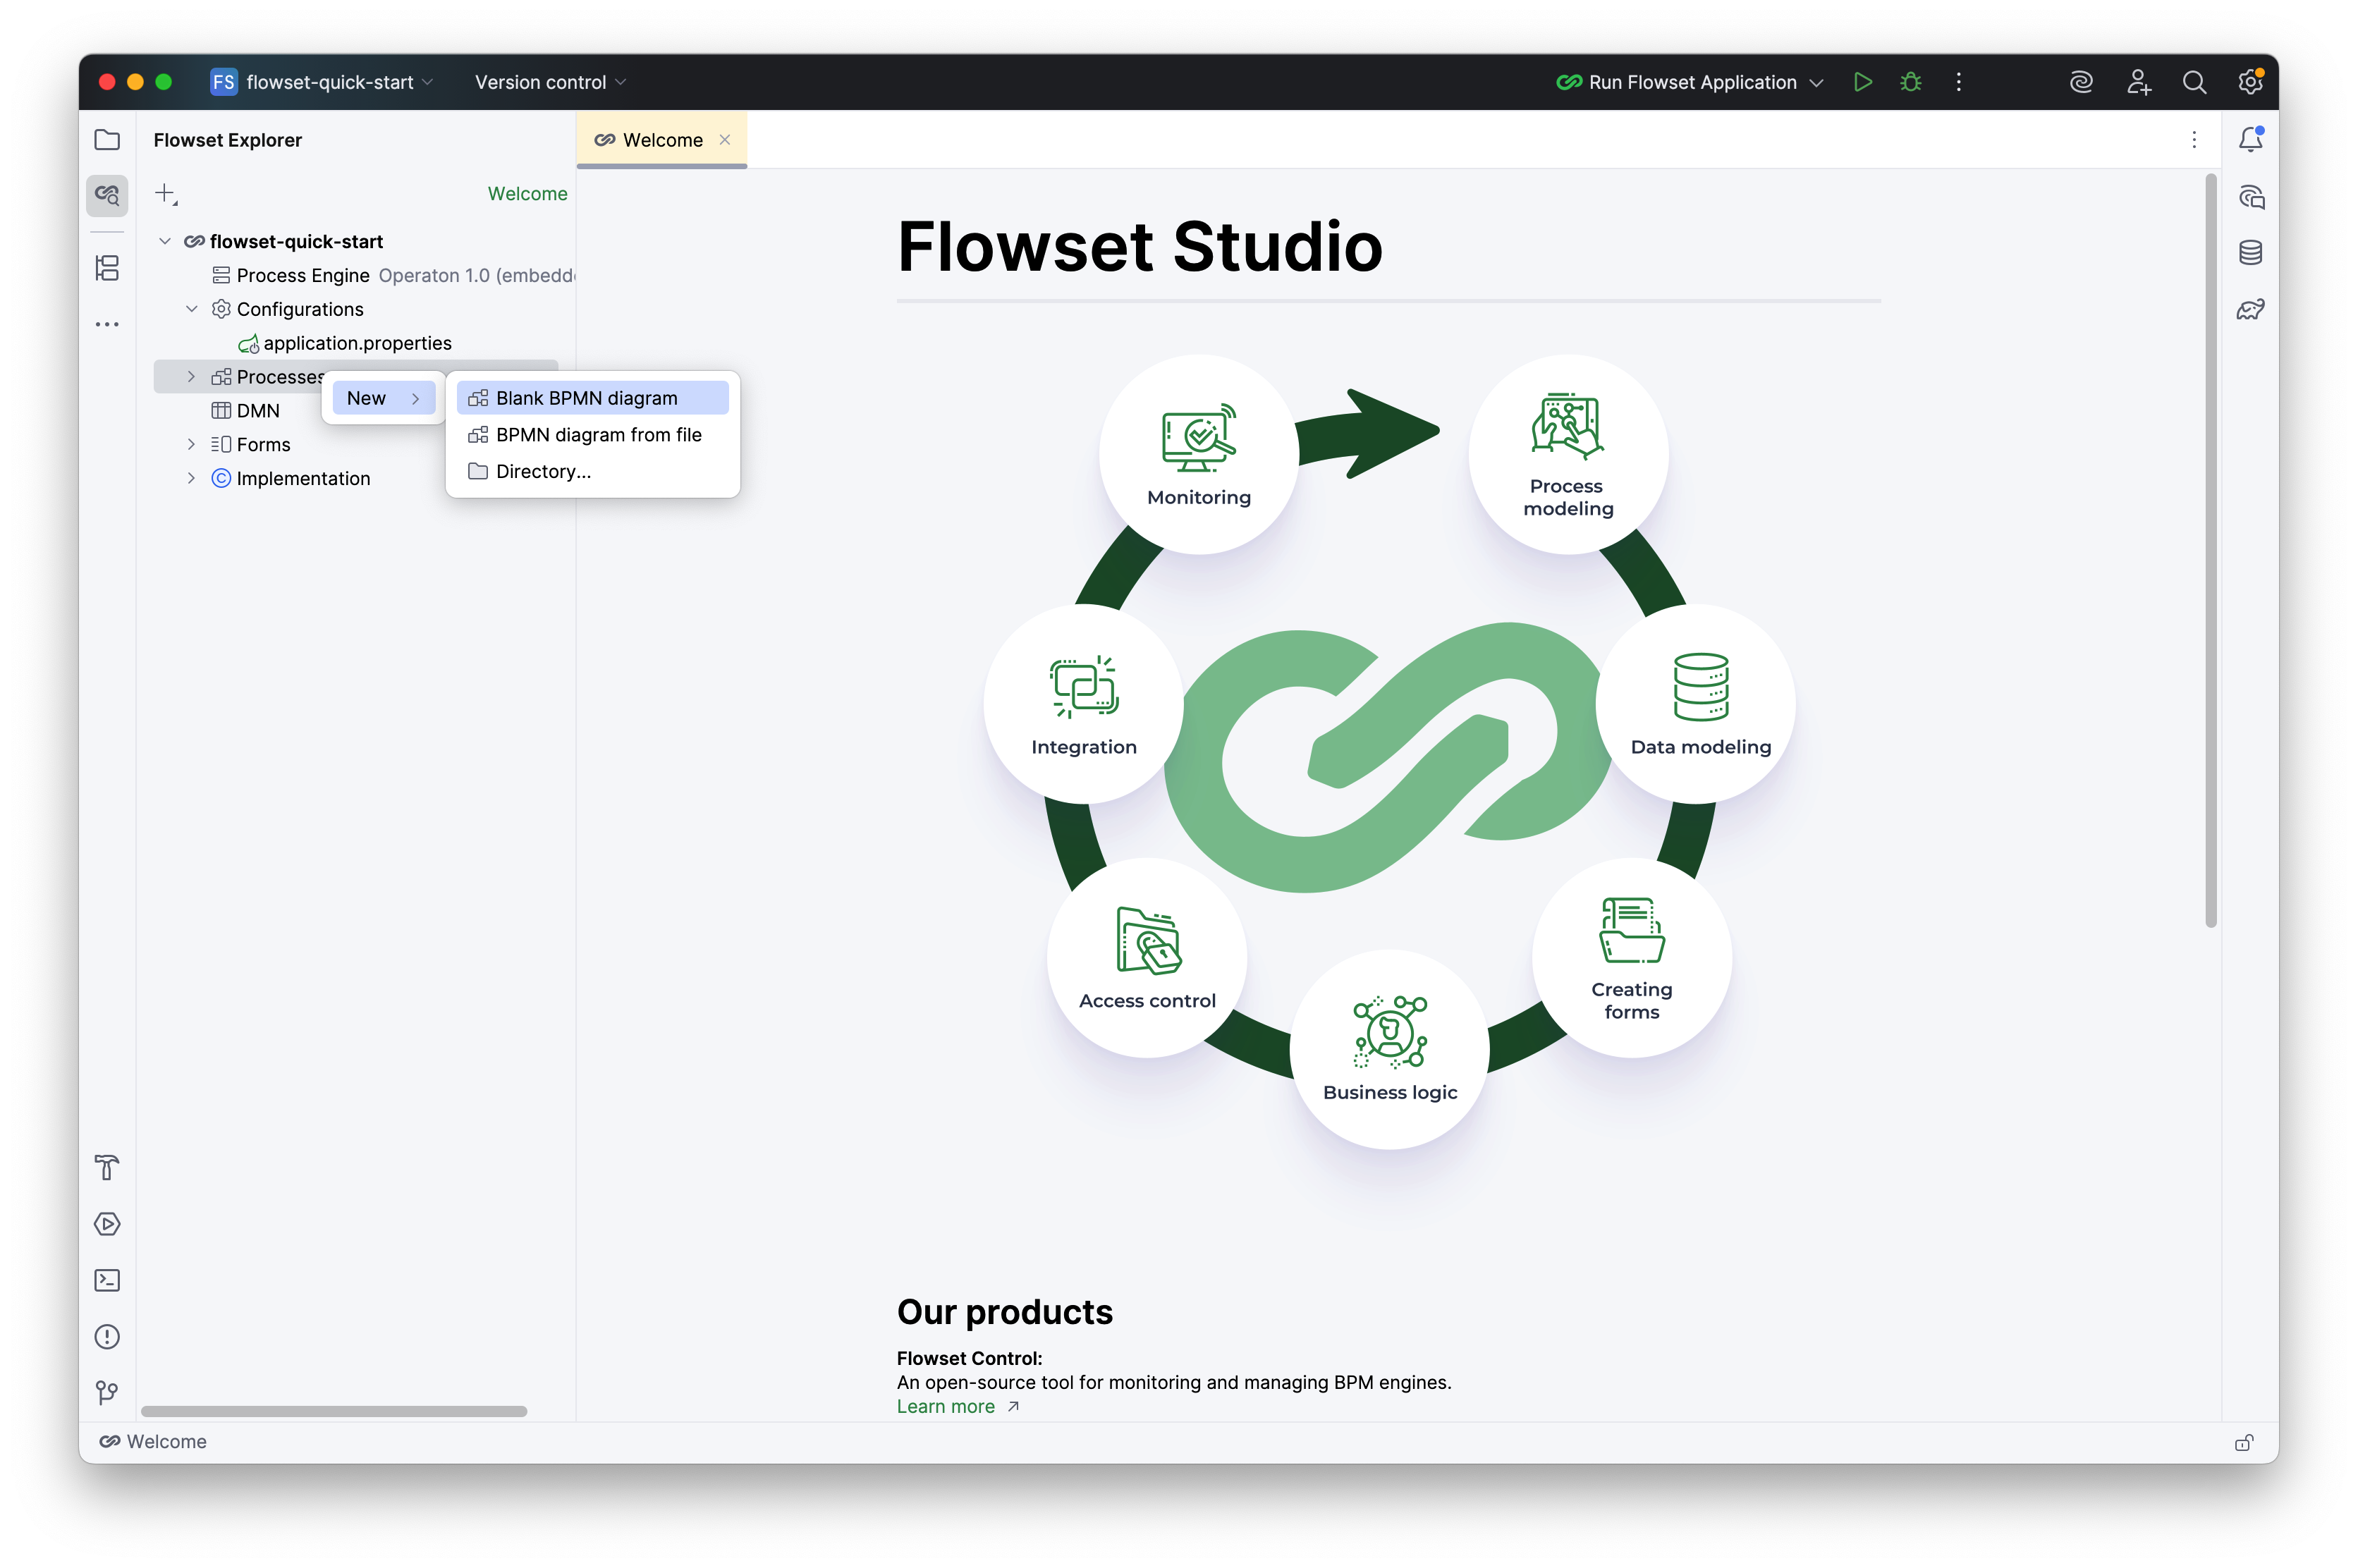This screenshot has height=1568, width=2358.
Task: Collapse the Configurations tree node
Action: tap(191, 309)
